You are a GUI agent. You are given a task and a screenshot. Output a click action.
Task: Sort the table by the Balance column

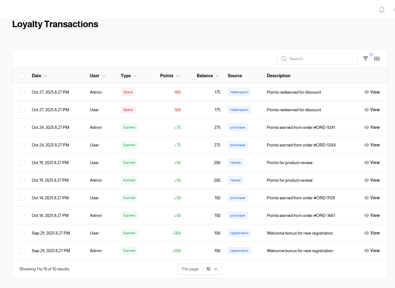coord(205,76)
